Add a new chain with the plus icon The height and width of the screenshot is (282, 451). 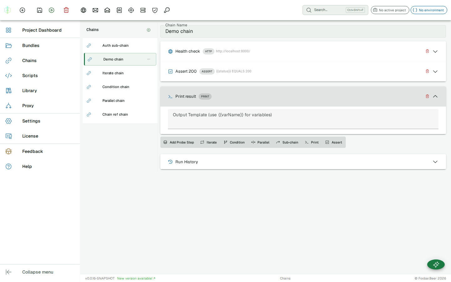tap(149, 30)
